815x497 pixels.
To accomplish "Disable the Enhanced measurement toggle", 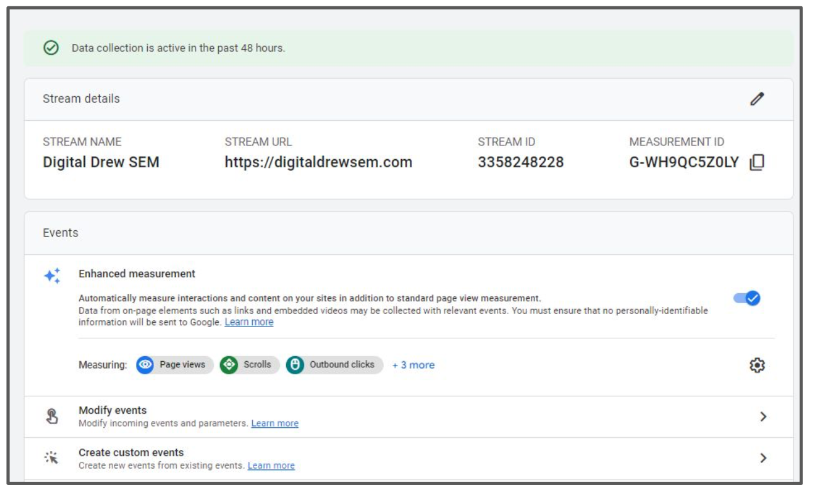I will [x=747, y=298].
